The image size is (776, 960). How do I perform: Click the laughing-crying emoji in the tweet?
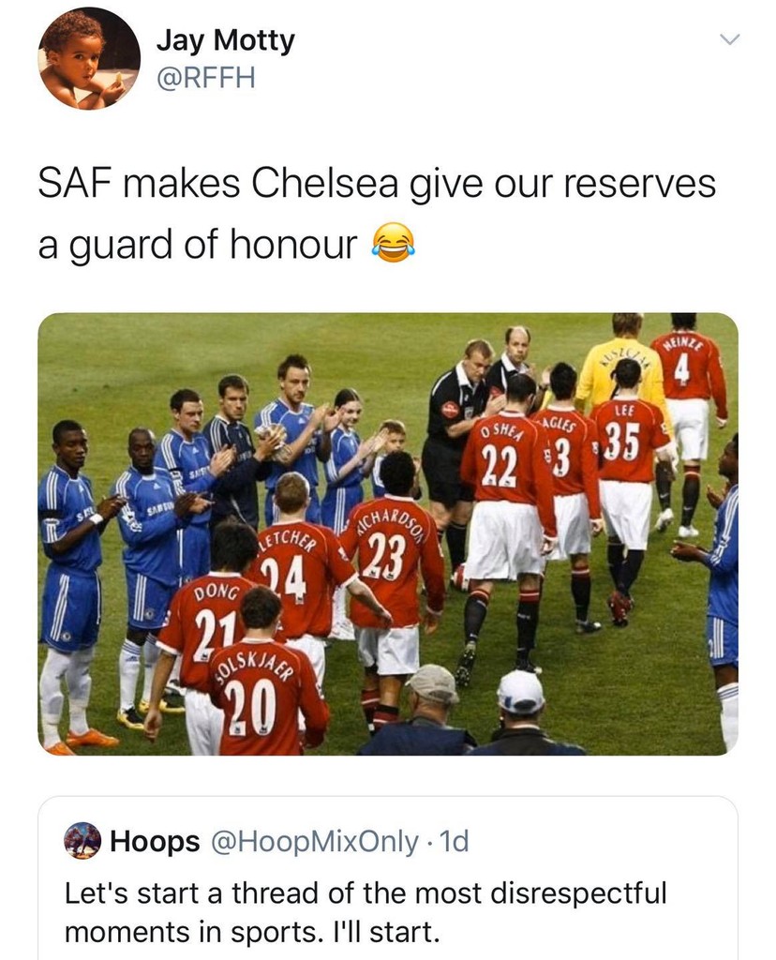(x=394, y=245)
